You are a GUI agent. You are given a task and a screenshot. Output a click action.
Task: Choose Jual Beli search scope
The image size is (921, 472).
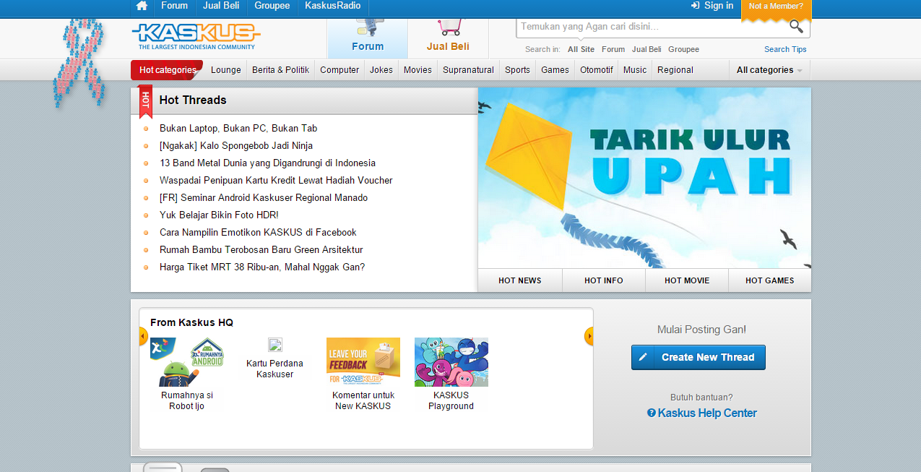pyautogui.click(x=647, y=49)
